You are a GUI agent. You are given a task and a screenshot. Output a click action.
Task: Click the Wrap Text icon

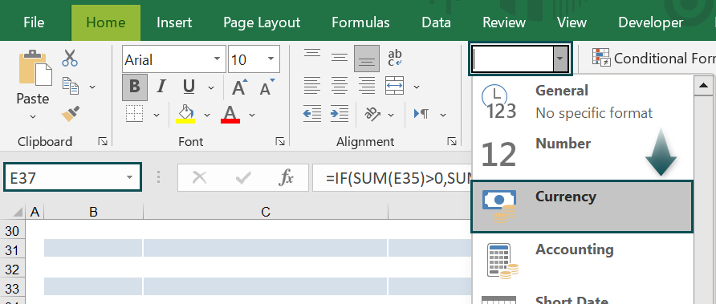tap(395, 59)
